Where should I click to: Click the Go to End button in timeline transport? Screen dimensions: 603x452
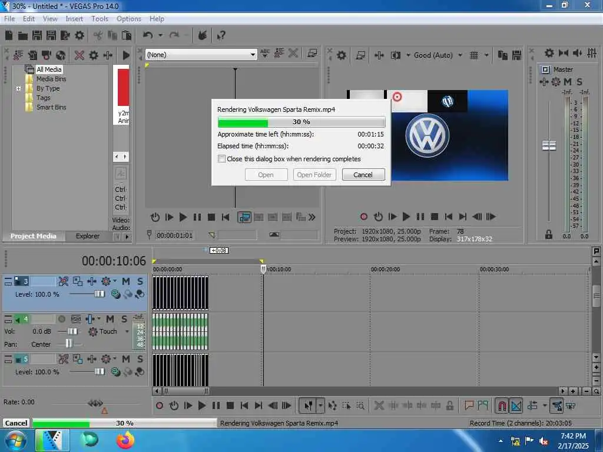click(259, 406)
